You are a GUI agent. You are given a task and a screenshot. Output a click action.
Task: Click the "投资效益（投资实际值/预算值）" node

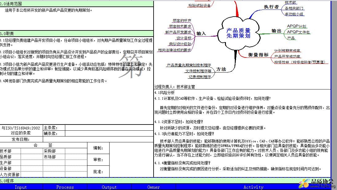pyautogui.click(x=300, y=62)
